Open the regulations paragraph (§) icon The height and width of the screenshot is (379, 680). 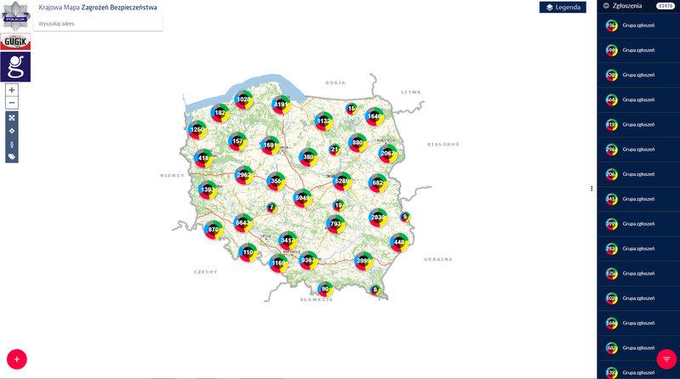[12, 144]
